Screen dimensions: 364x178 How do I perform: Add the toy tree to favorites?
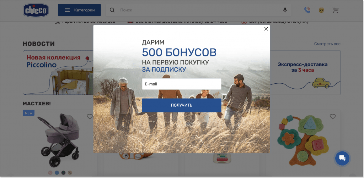[333, 117]
